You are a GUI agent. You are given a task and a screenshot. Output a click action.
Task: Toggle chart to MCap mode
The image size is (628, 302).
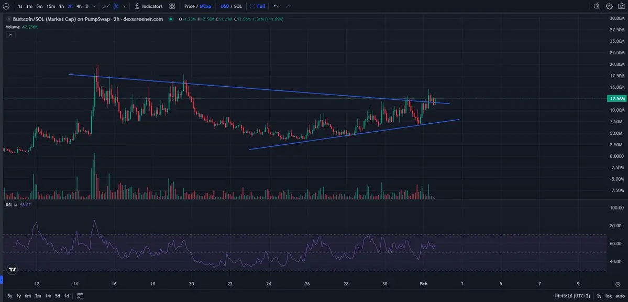click(x=205, y=6)
